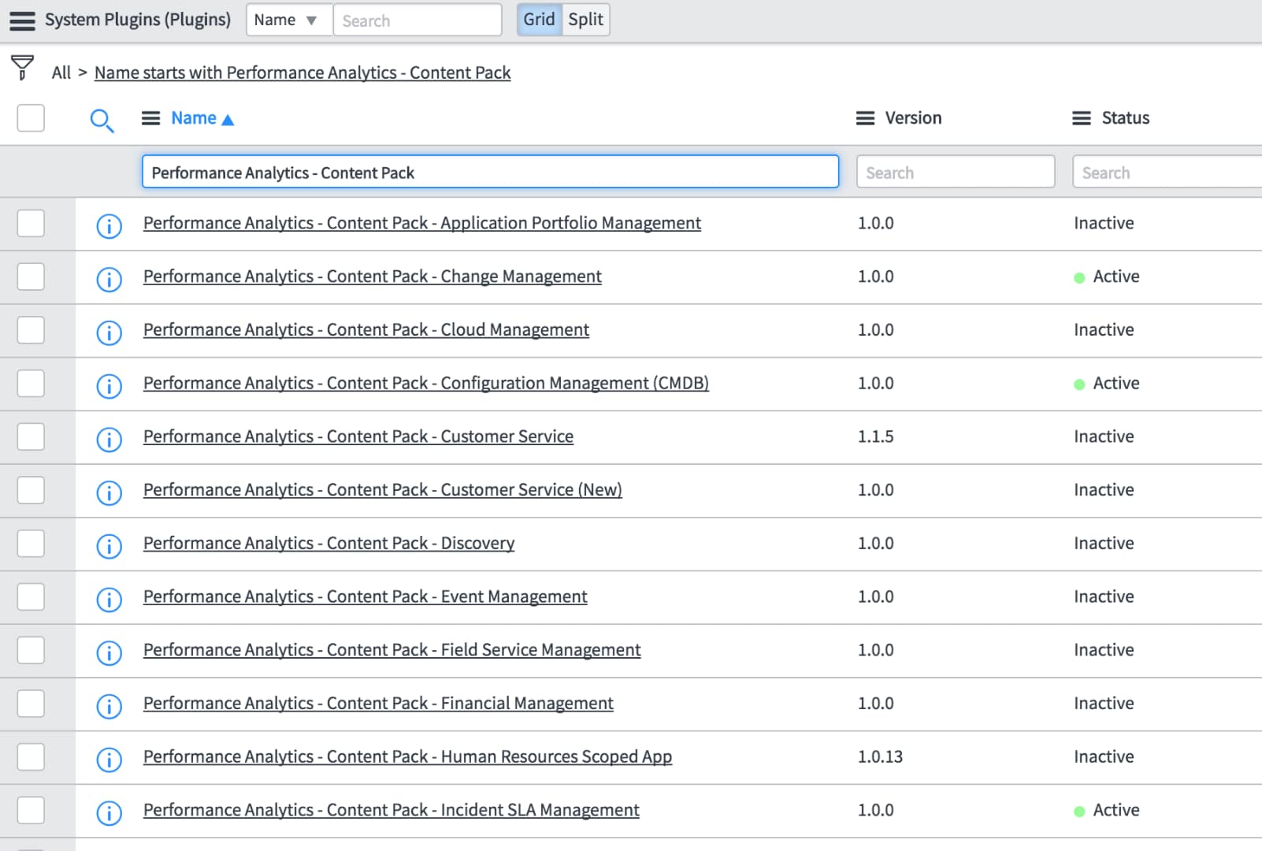Check the Customer Service (New) row checkbox
The width and height of the screenshot is (1262, 851).
[31, 490]
